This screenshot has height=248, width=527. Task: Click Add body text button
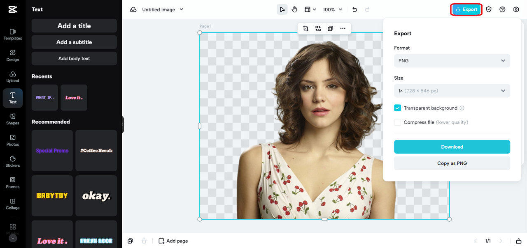click(74, 59)
